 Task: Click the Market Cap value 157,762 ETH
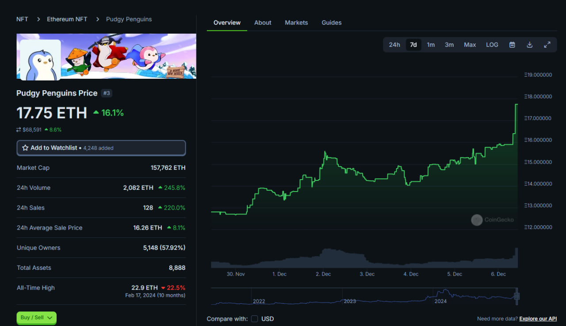point(168,168)
